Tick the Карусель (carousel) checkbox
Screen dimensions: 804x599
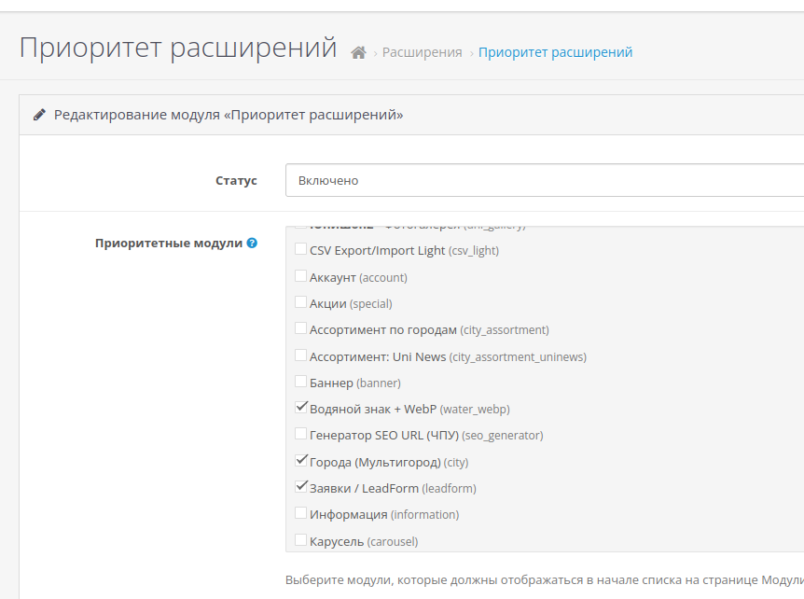[301, 540]
